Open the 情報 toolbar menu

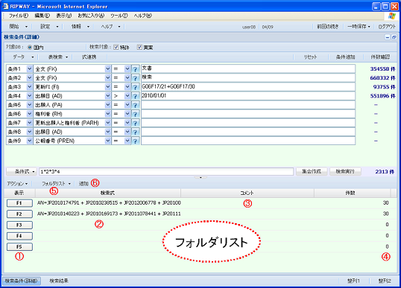80,26
